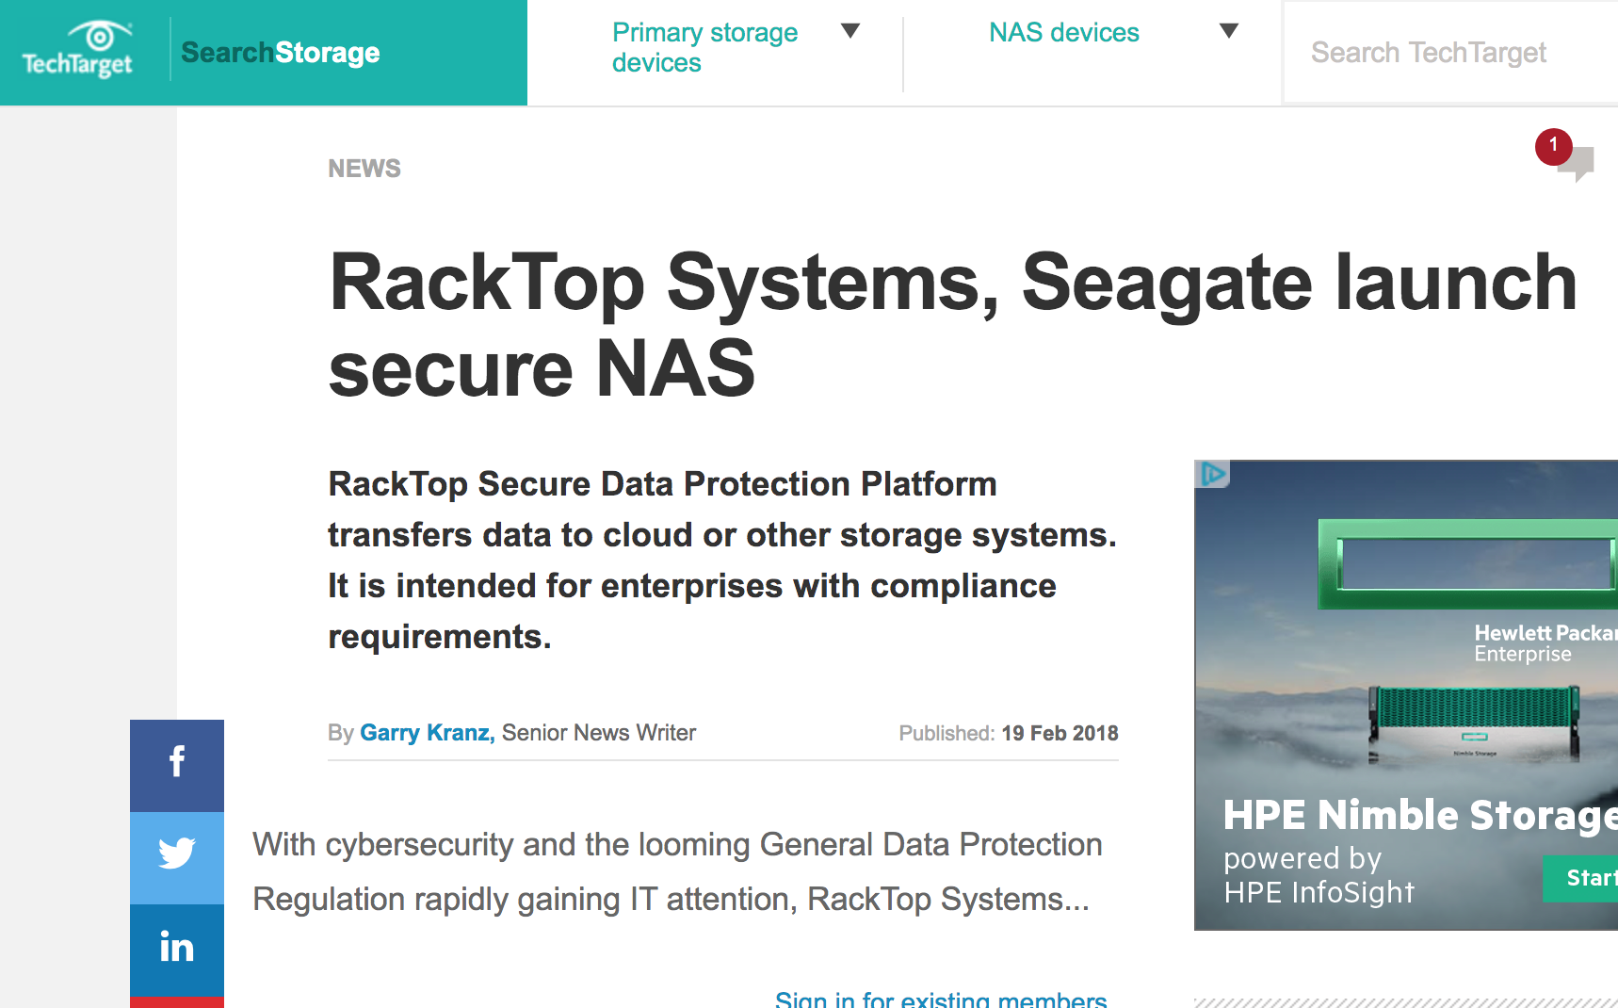Open the NAS devices menu

tap(1064, 32)
